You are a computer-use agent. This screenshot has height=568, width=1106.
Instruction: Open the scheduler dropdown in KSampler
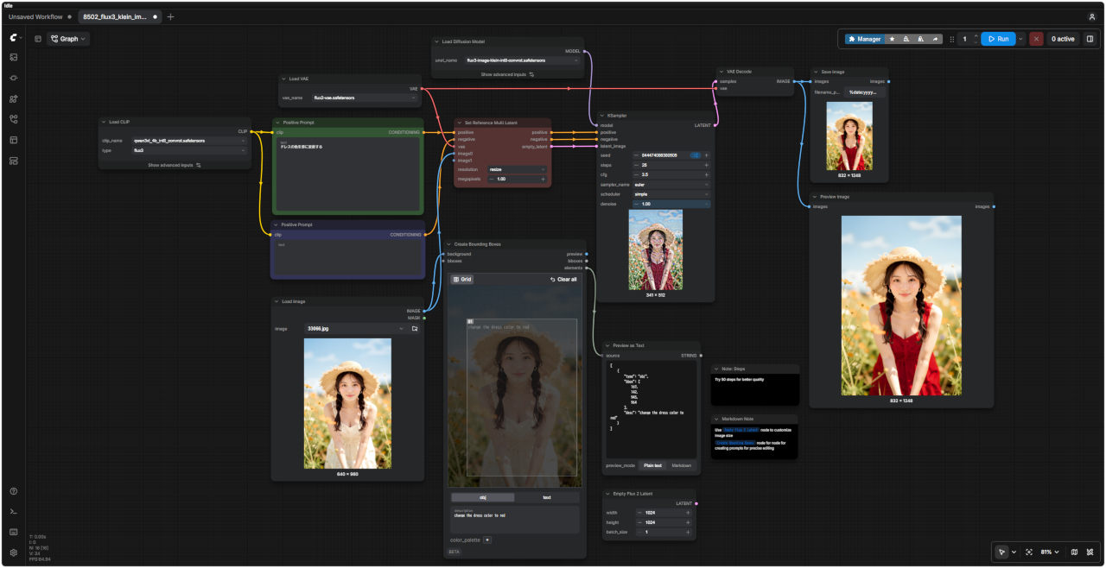[x=671, y=194]
